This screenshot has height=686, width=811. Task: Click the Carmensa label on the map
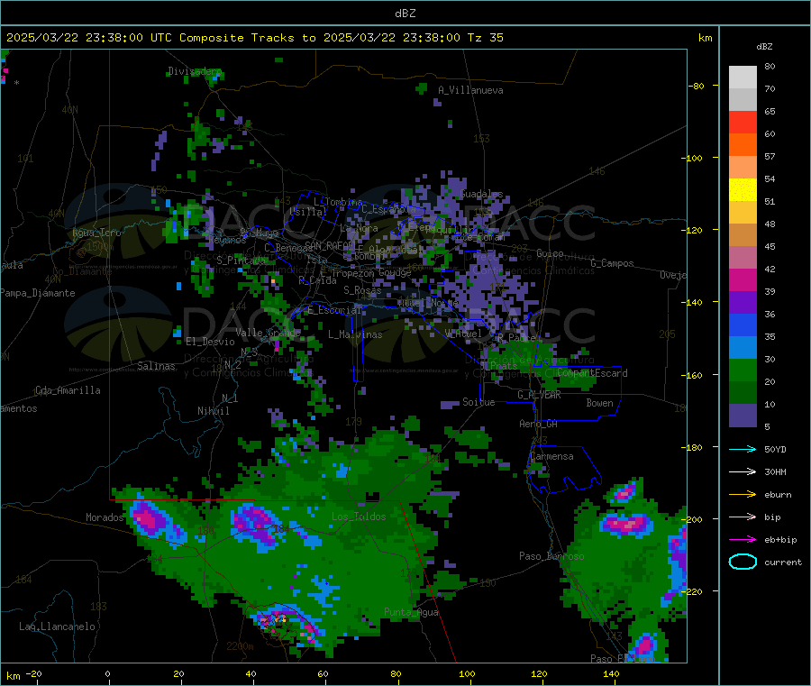pyautogui.click(x=551, y=456)
